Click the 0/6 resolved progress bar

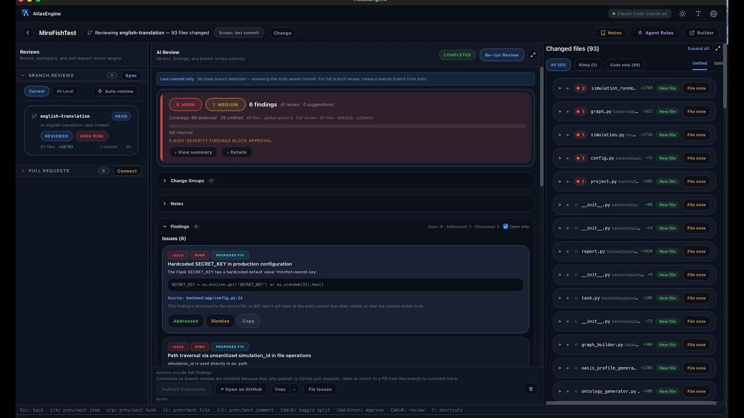pos(347,126)
